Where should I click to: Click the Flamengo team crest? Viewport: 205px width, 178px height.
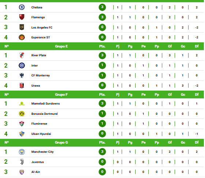(x=22, y=17)
